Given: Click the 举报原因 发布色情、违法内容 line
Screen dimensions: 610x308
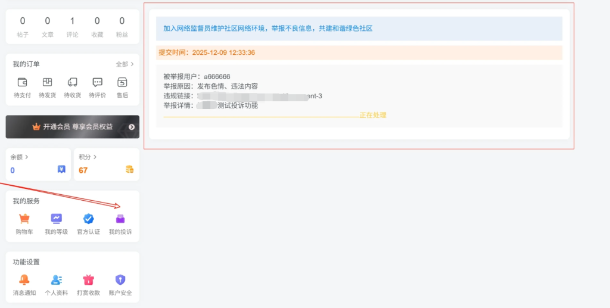Looking at the screenshot, I should 210,86.
